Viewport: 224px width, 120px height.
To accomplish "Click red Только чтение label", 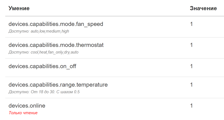I will point(23,113).
